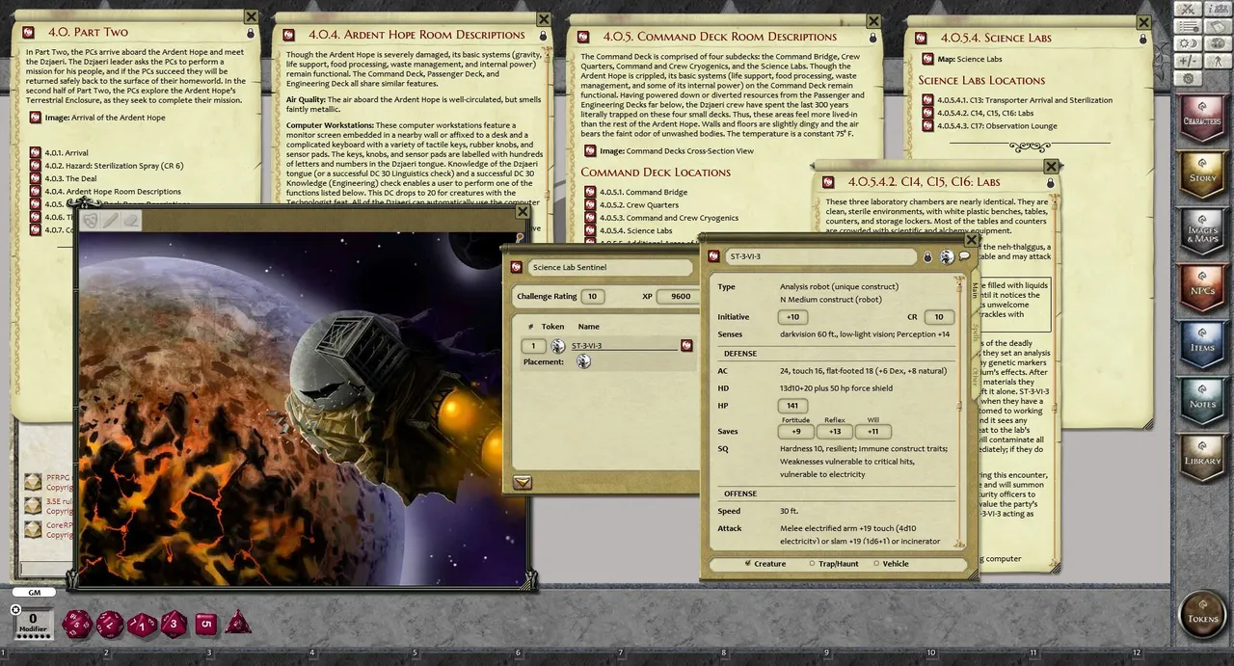Open the Tokens bag button
Screen dimensions: 1234x666
[1202, 615]
